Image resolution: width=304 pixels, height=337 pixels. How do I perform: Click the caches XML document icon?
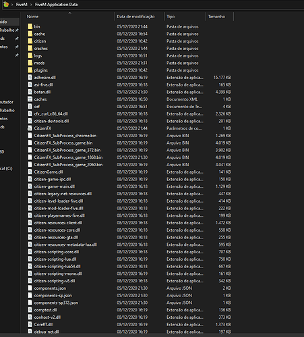(30, 99)
